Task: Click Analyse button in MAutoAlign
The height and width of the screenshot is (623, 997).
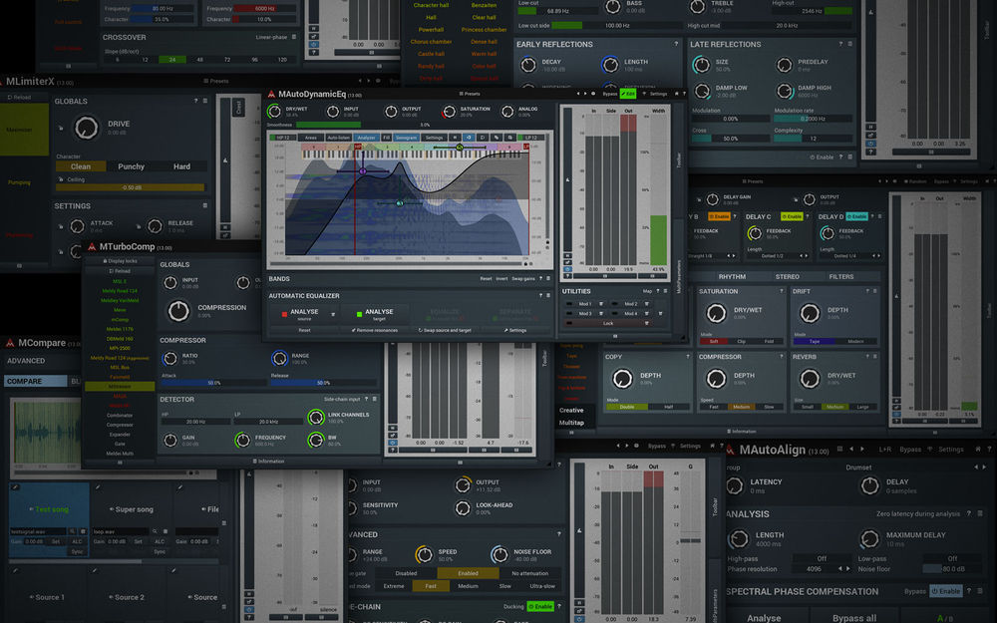Action: 764,618
